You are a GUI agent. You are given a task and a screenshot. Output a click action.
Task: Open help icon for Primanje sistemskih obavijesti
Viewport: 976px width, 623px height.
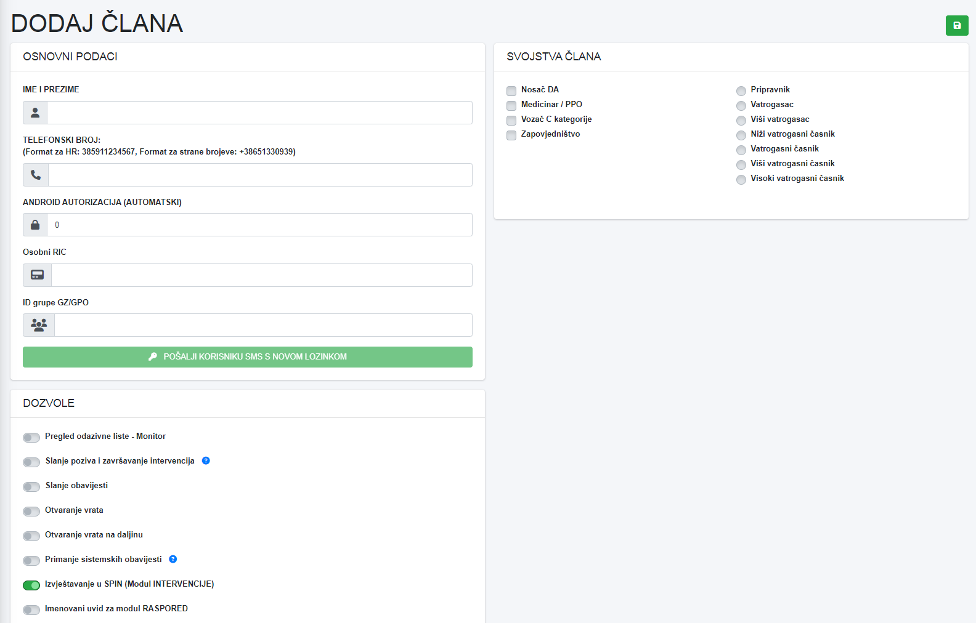click(173, 559)
